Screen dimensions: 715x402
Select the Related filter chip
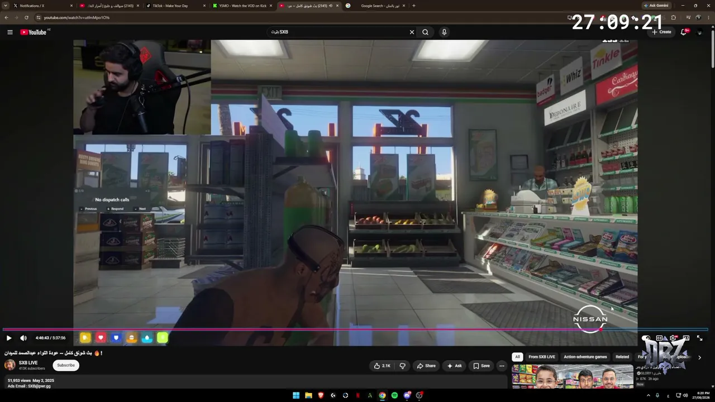(x=622, y=357)
